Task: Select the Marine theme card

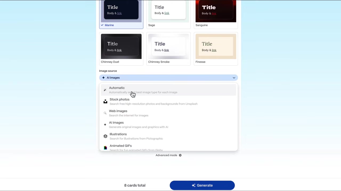Action: (121, 14)
